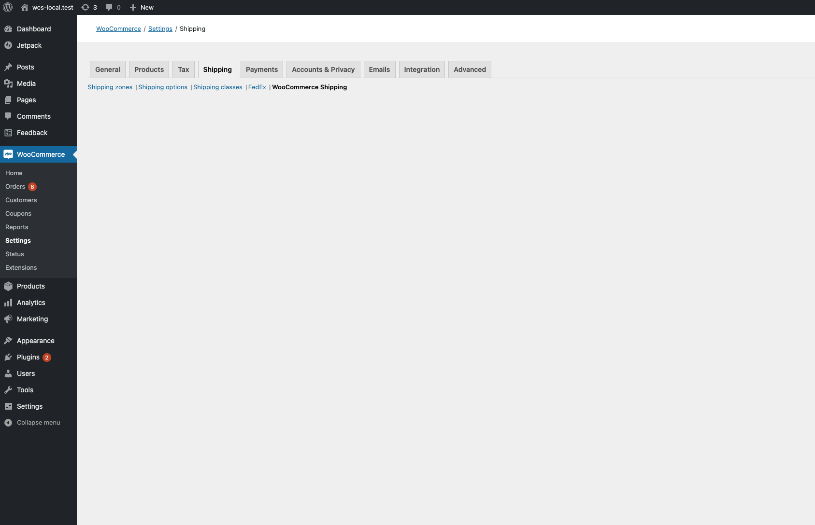Image resolution: width=815 pixels, height=525 pixels.
Task: Open Marketing via its megaphone icon
Action: coord(9,319)
